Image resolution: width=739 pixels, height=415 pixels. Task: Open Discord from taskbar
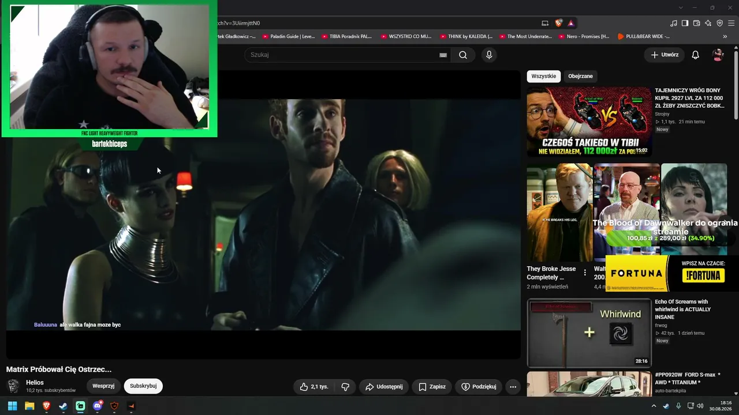point(98,406)
